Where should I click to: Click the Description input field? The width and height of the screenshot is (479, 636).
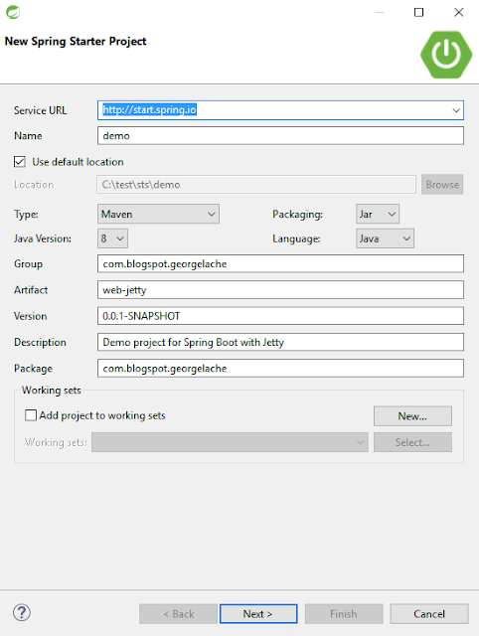point(280,342)
